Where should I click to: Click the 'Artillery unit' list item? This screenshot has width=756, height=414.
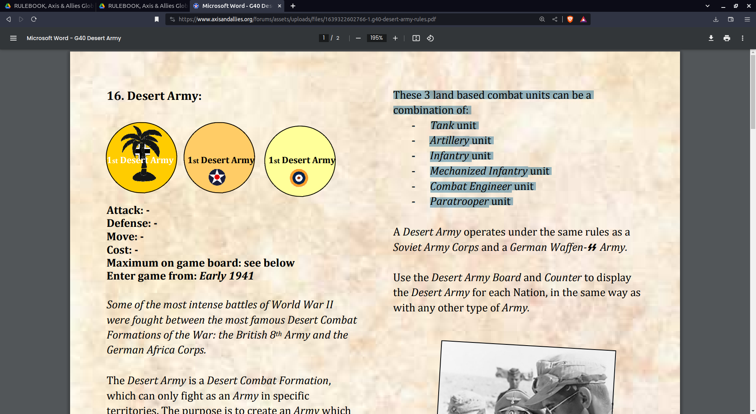(x=461, y=140)
